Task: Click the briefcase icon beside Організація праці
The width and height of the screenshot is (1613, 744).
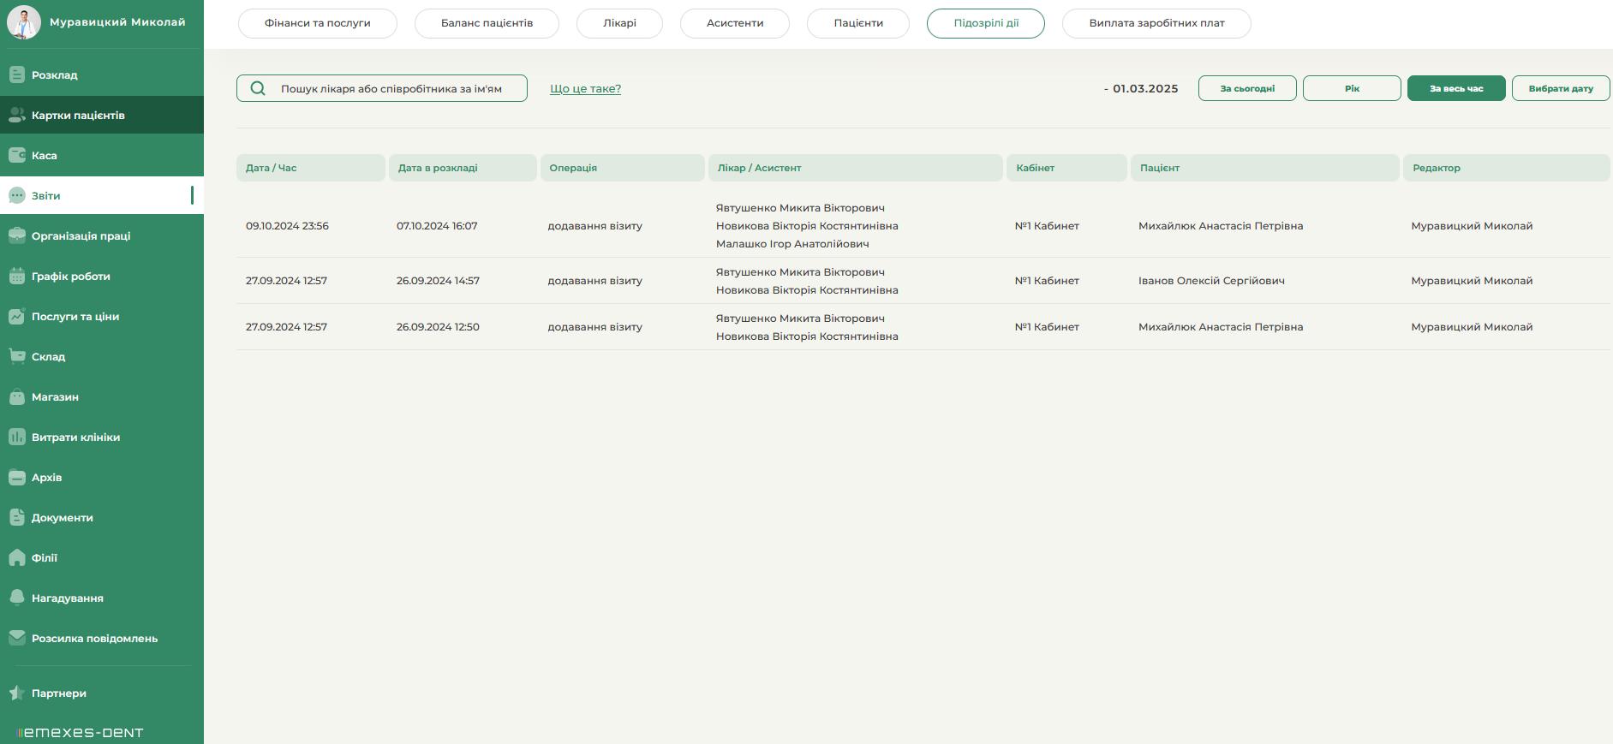Action: click(16, 235)
